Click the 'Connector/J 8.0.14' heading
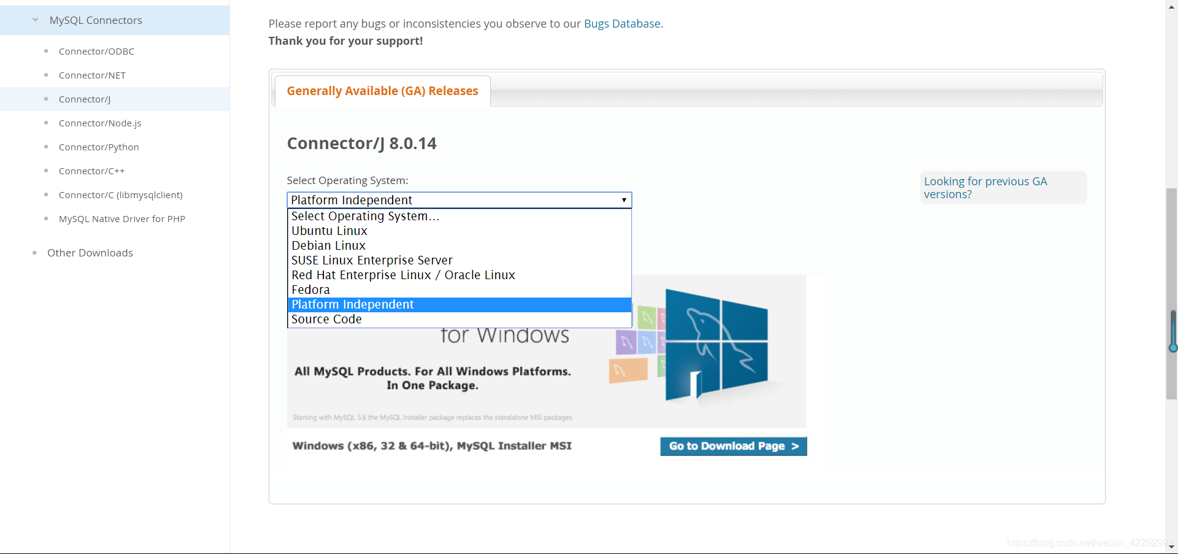This screenshot has height=554, width=1178. click(x=362, y=144)
